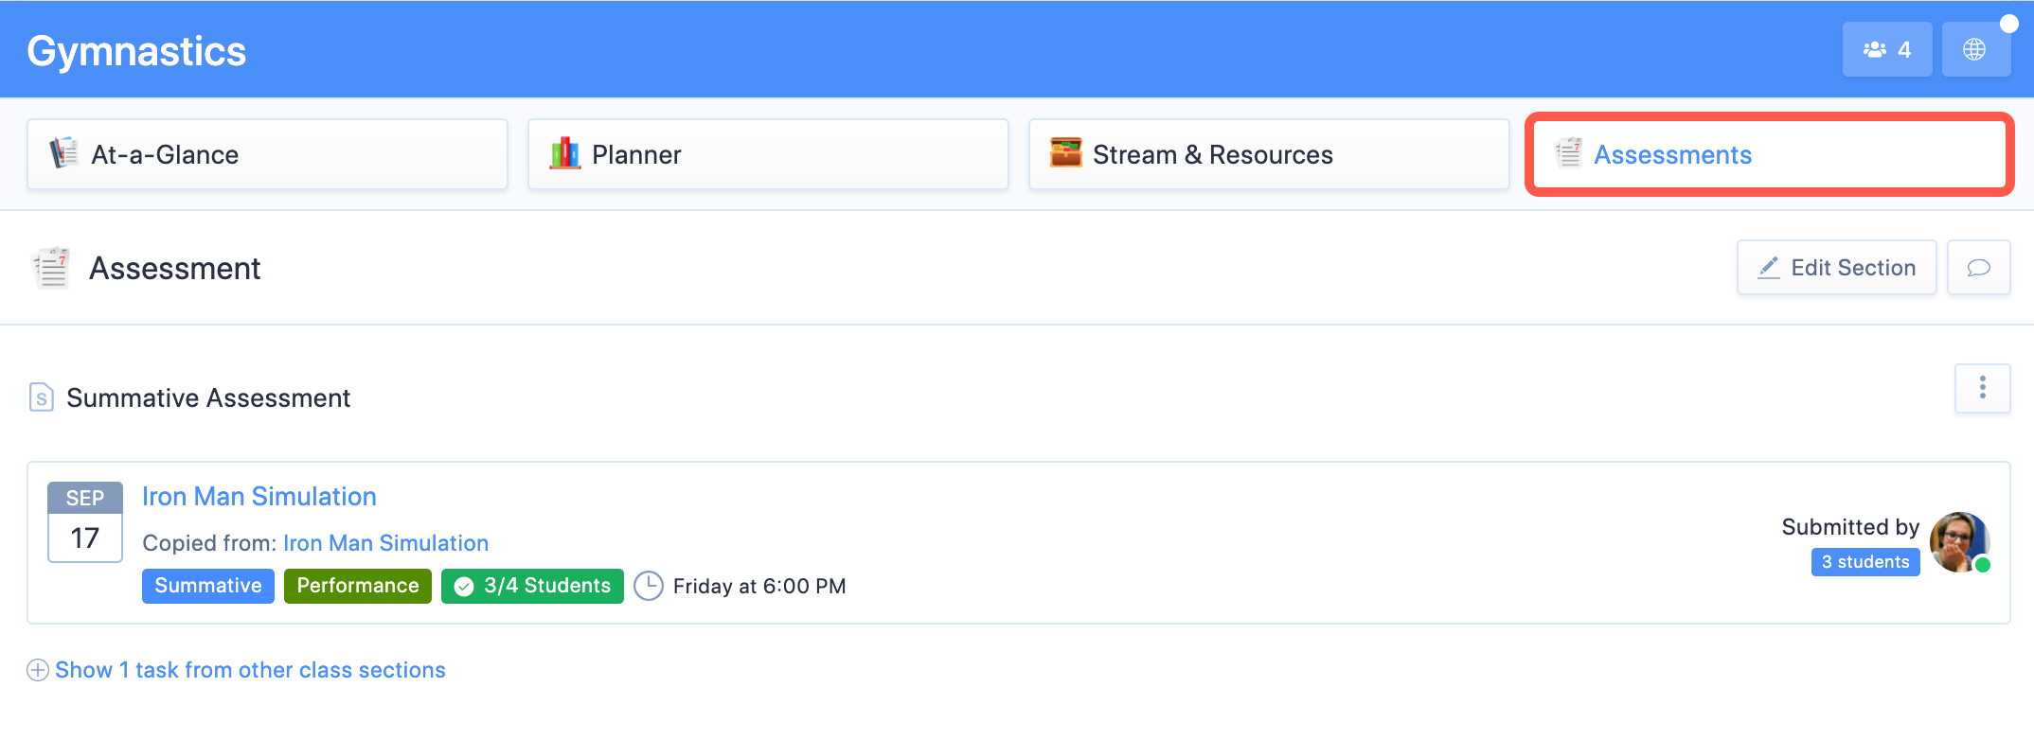The image size is (2034, 740).
Task: Click the Summative Assessment document icon
Action: coord(42,397)
